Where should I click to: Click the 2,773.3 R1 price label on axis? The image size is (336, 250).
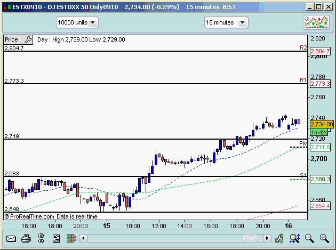321,84
